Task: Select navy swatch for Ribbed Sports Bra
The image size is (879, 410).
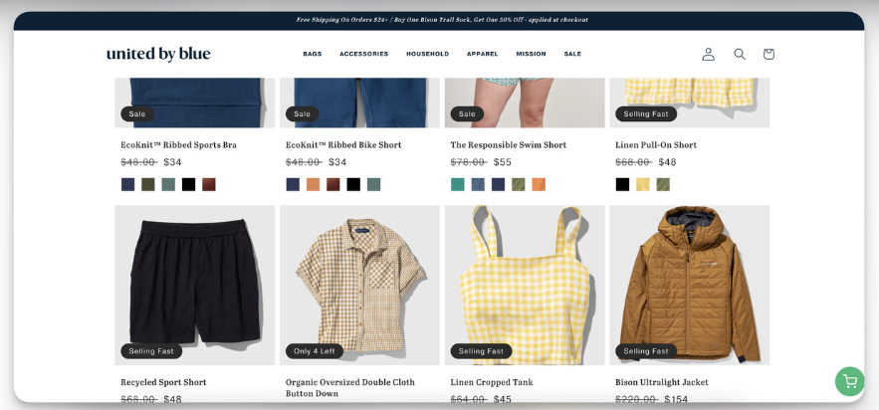Action: click(x=127, y=184)
